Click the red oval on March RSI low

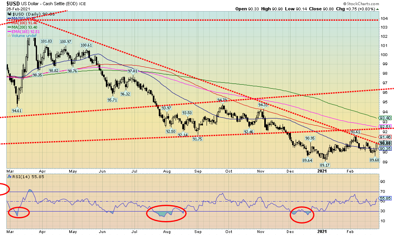point(18,212)
